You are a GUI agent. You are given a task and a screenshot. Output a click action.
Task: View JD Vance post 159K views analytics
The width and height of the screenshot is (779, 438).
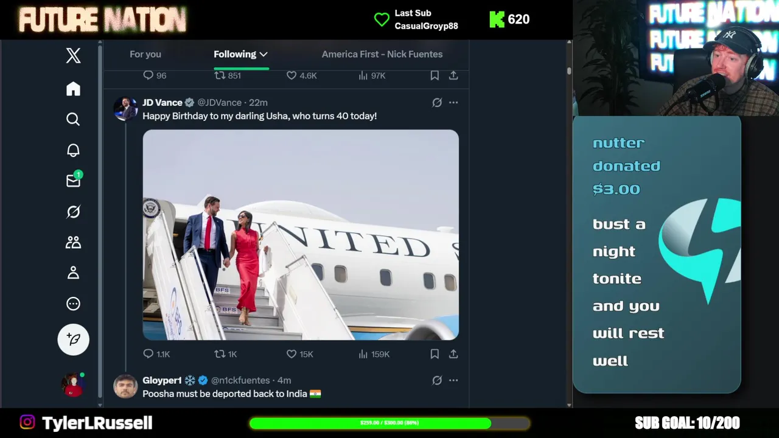coord(374,354)
